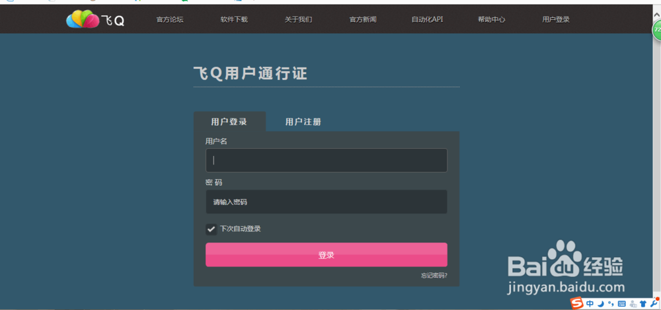This screenshot has height=310, width=661.
Task: Click the 飞Q logo in the header
Action: 95,19
